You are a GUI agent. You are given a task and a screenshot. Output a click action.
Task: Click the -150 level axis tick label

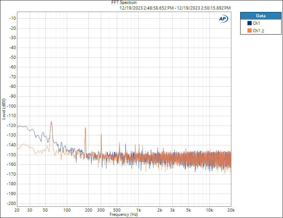tap(11, 155)
